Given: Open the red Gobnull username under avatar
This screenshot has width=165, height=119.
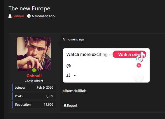Looking at the screenshot, I should [34, 76].
